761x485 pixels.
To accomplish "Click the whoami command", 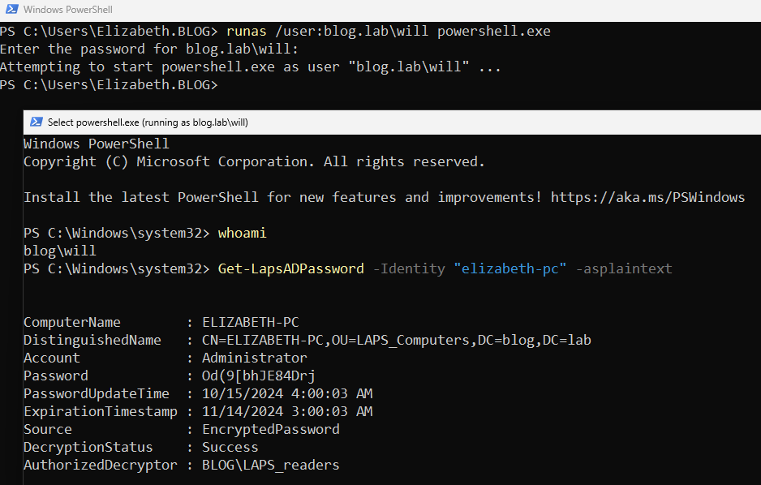I will point(242,233).
